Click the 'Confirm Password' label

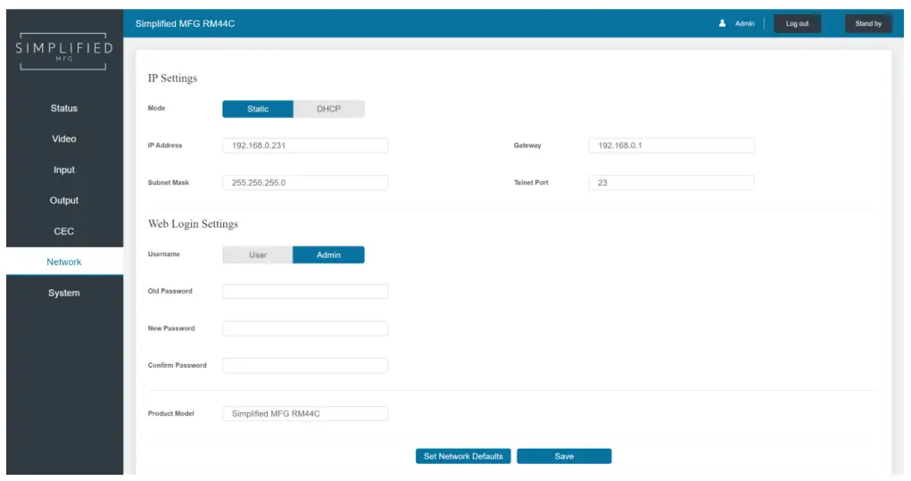pos(178,365)
